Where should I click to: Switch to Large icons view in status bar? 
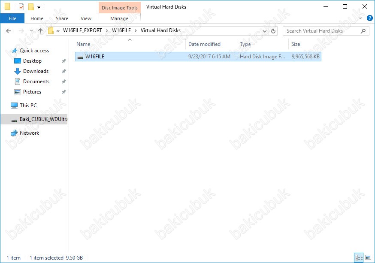click(x=368, y=257)
